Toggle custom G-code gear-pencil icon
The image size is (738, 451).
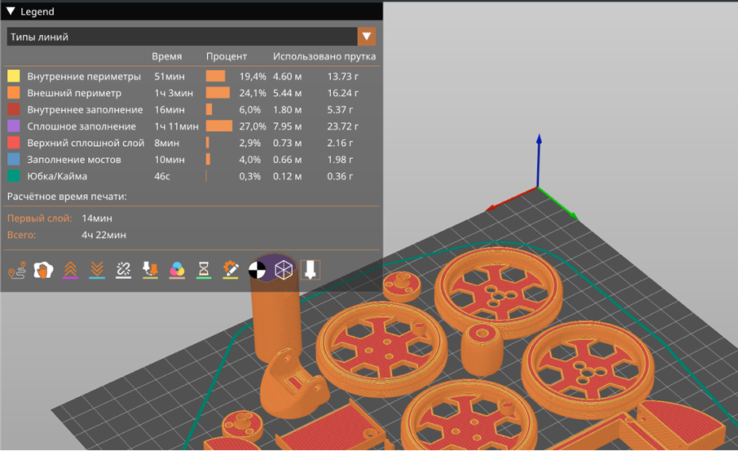[x=231, y=270]
